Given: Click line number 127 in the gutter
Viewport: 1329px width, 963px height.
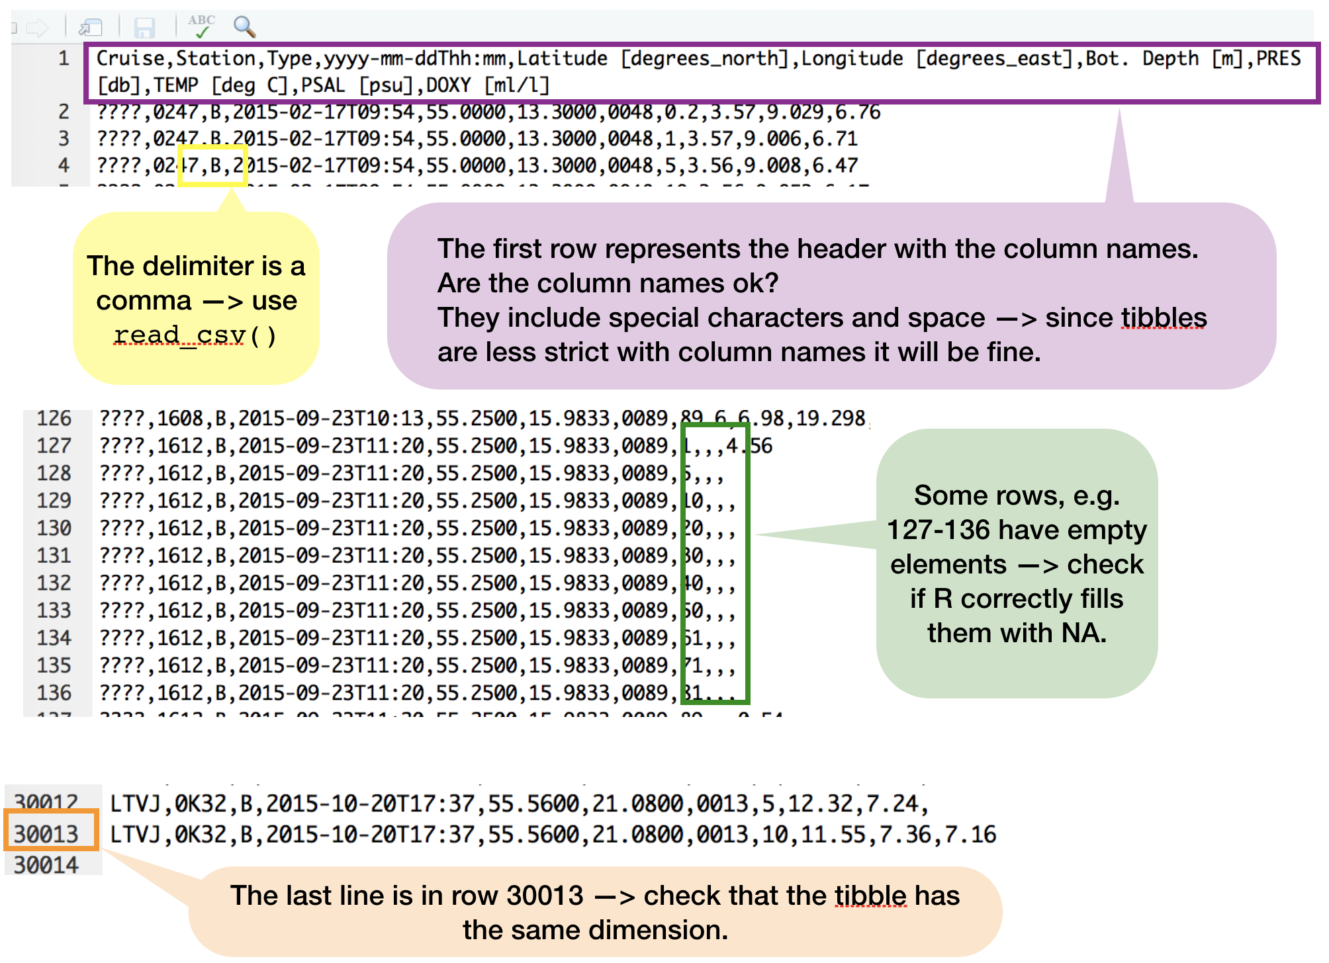Looking at the screenshot, I should [56, 446].
